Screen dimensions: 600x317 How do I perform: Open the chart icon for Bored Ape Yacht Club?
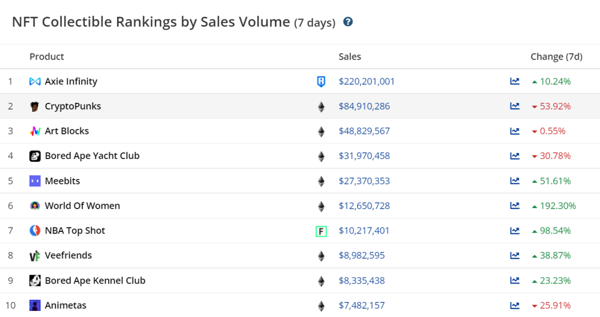(x=514, y=156)
